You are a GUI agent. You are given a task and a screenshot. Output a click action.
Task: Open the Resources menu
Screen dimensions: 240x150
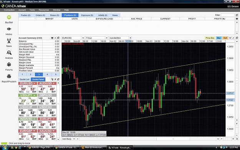coord(44,10)
